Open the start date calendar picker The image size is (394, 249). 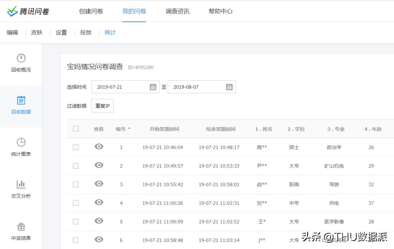(152, 87)
